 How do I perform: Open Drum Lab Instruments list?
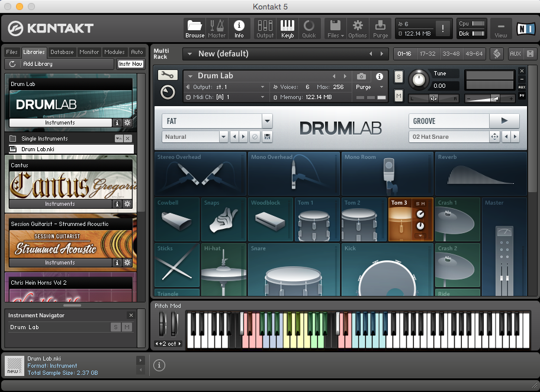(x=60, y=123)
